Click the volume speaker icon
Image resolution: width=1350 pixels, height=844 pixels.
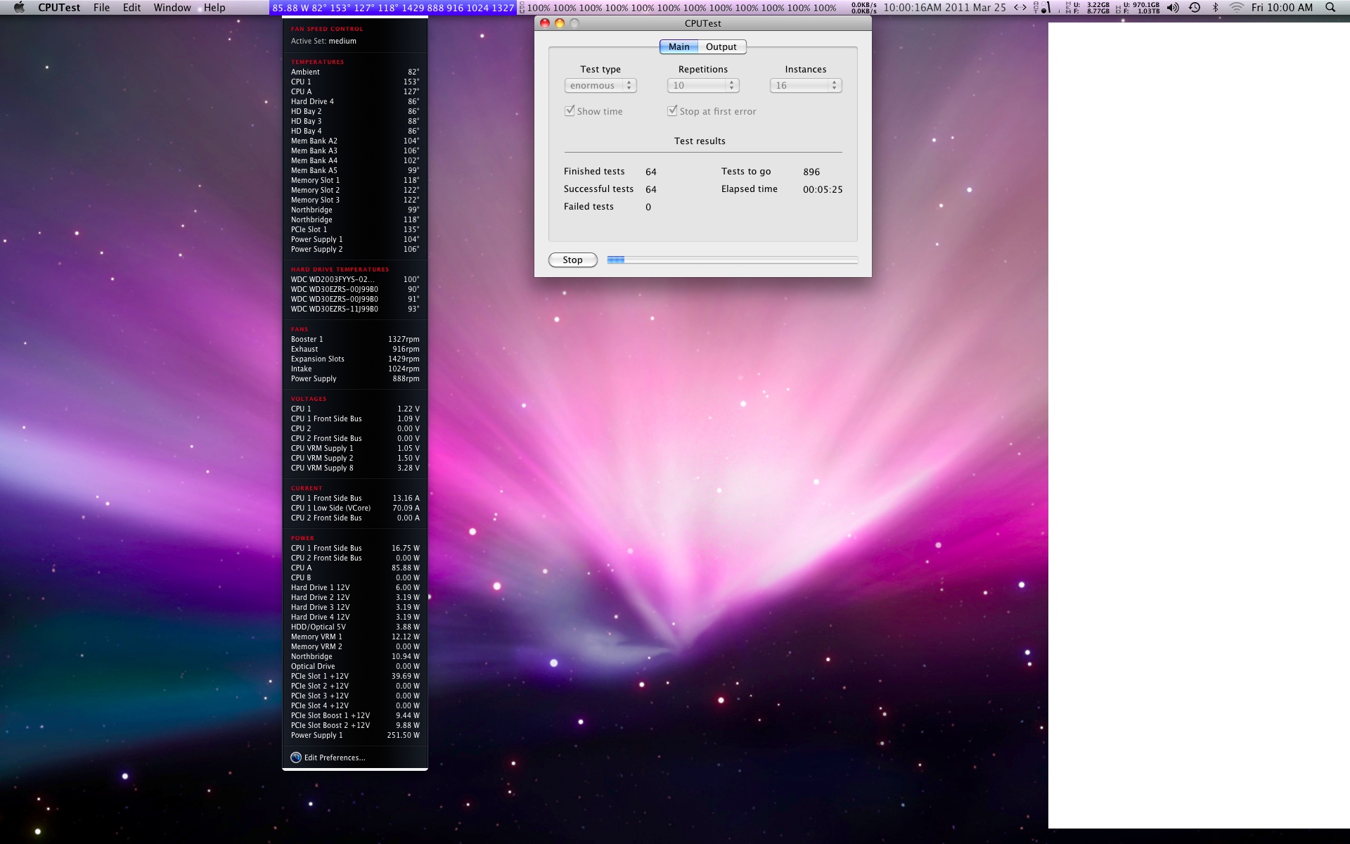point(1173,8)
